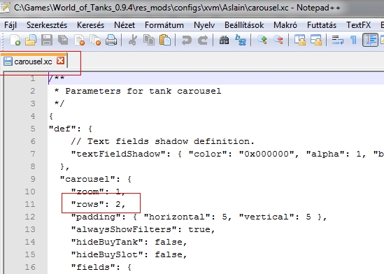Image resolution: width=384 pixels, height=274 pixels.
Task: Toggle word wrap in the toolbar
Action: 337,40
